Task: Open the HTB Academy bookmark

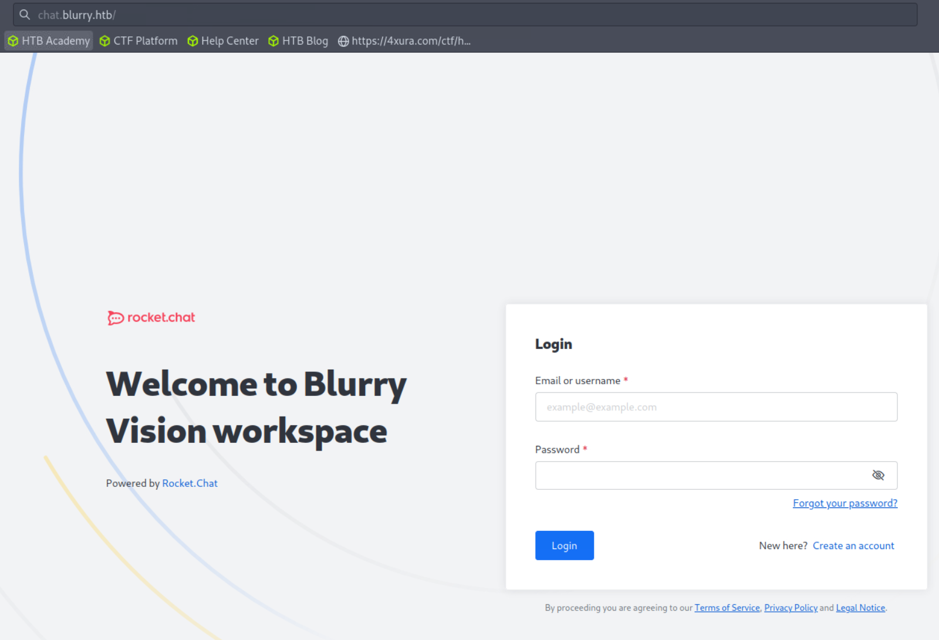Action: pos(56,41)
